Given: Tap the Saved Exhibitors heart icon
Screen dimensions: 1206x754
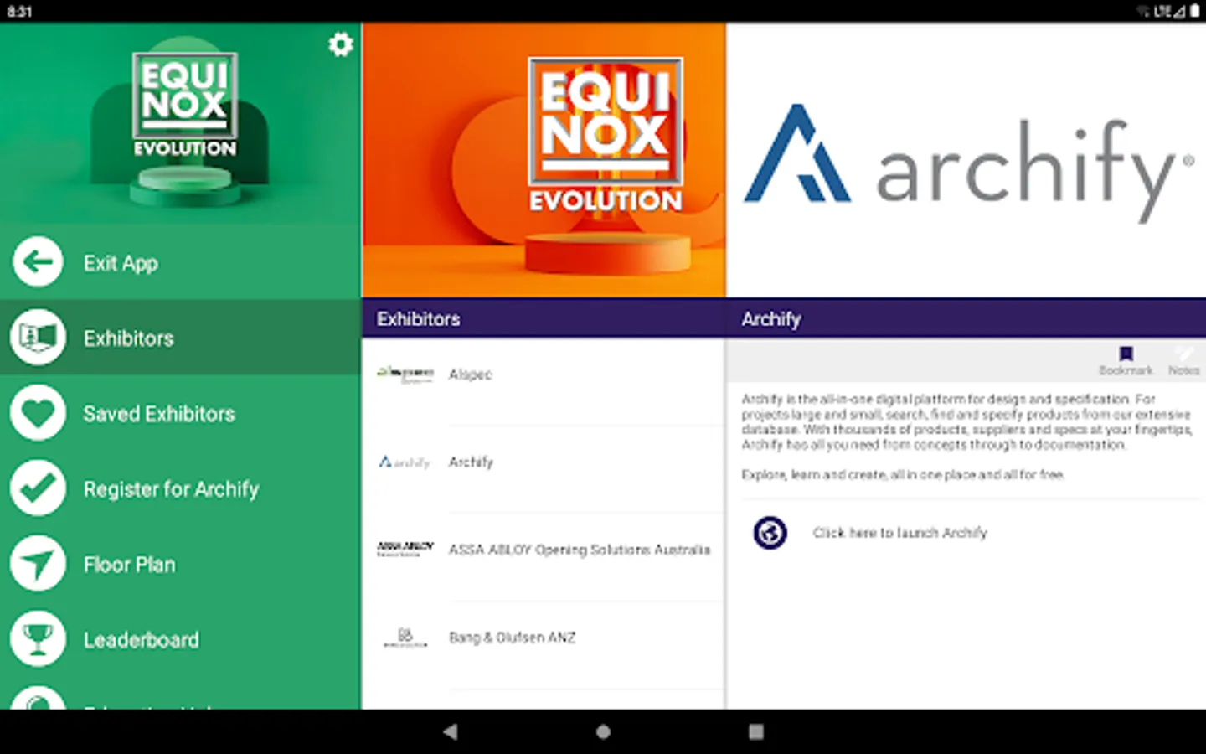Looking at the screenshot, I should click(38, 413).
